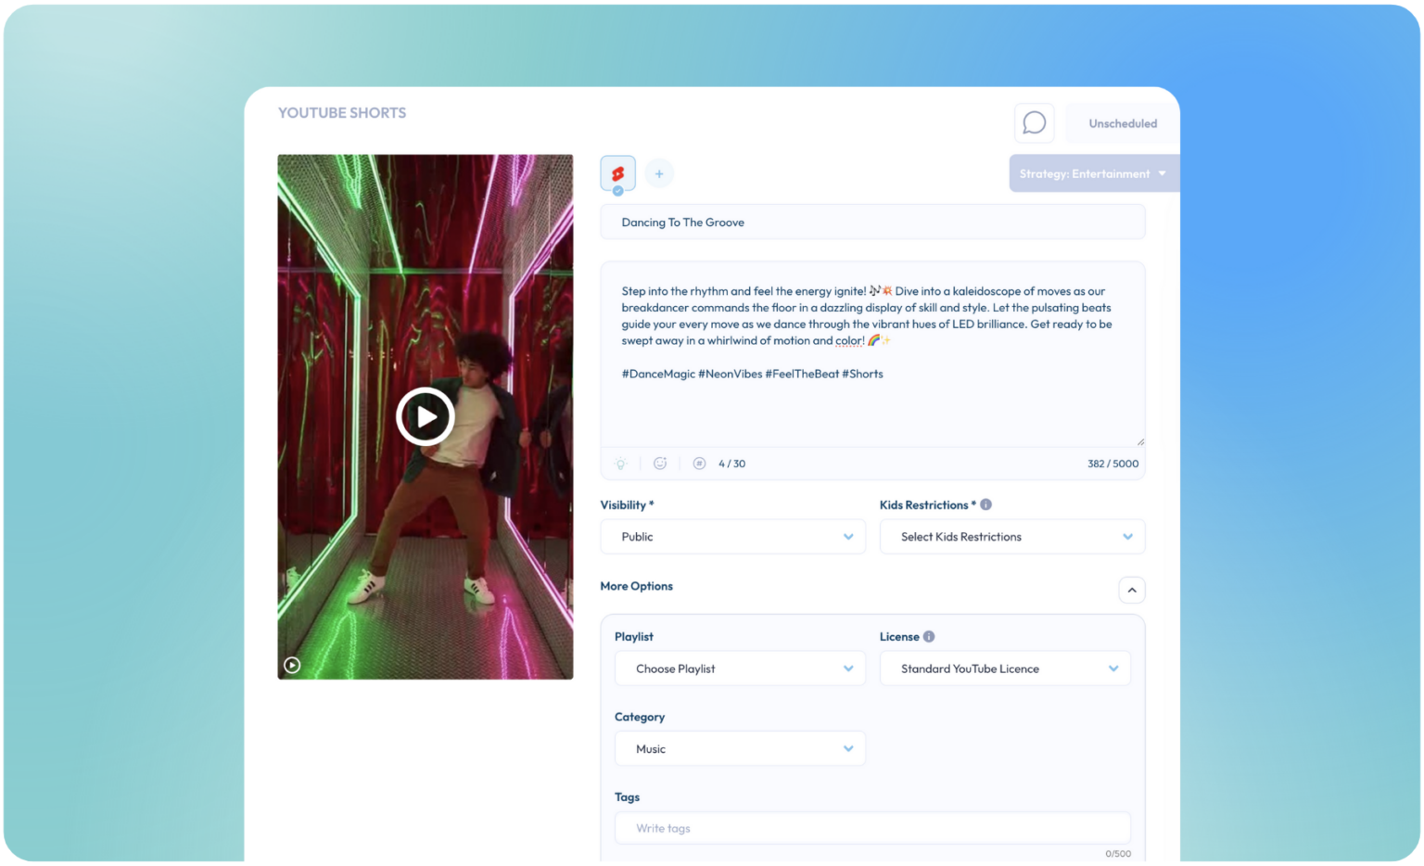Add another social account with the plus icon

coord(659,172)
